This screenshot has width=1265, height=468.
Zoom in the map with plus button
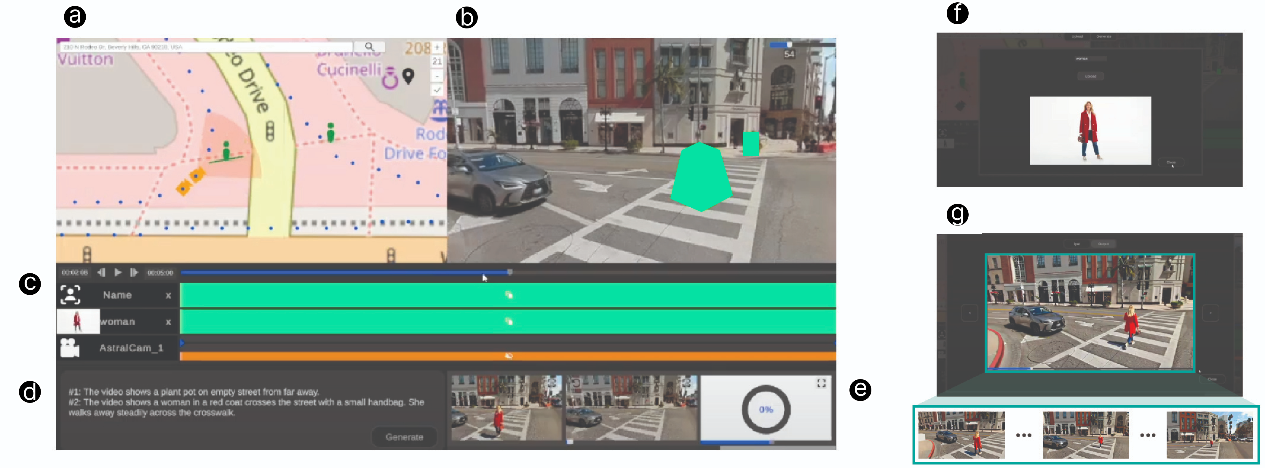(437, 47)
